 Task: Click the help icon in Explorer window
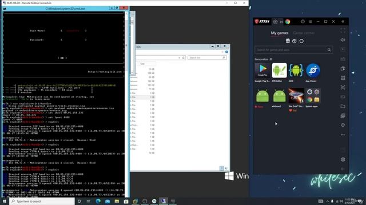(226, 52)
